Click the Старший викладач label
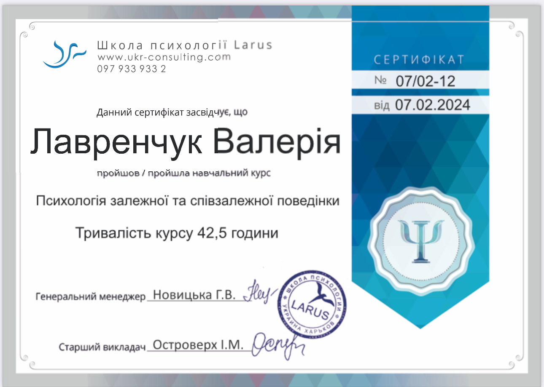 (102, 347)
